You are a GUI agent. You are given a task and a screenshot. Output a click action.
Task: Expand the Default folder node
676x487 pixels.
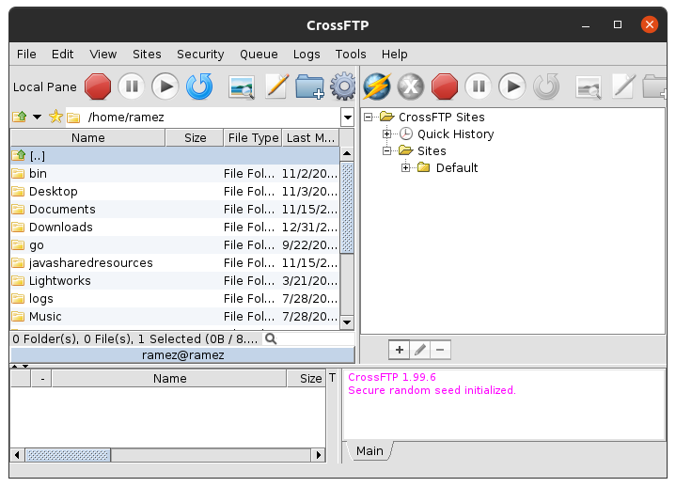tap(406, 168)
